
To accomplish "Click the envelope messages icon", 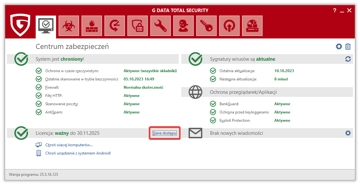I will point(195,133).
